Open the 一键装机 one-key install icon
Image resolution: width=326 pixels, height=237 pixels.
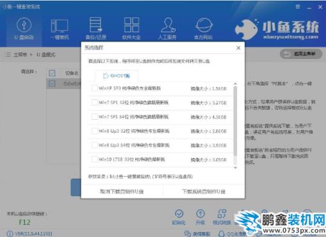click(59, 29)
